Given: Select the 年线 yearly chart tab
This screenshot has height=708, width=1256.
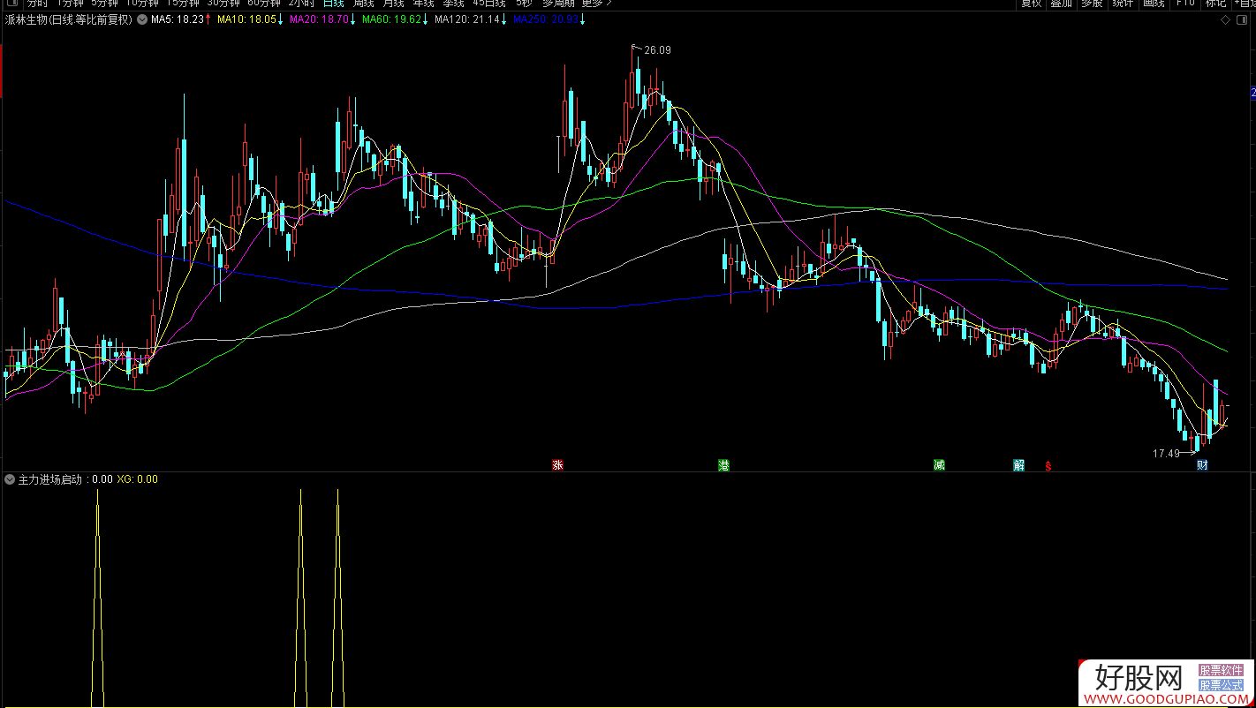Looking at the screenshot, I should click(423, 4).
